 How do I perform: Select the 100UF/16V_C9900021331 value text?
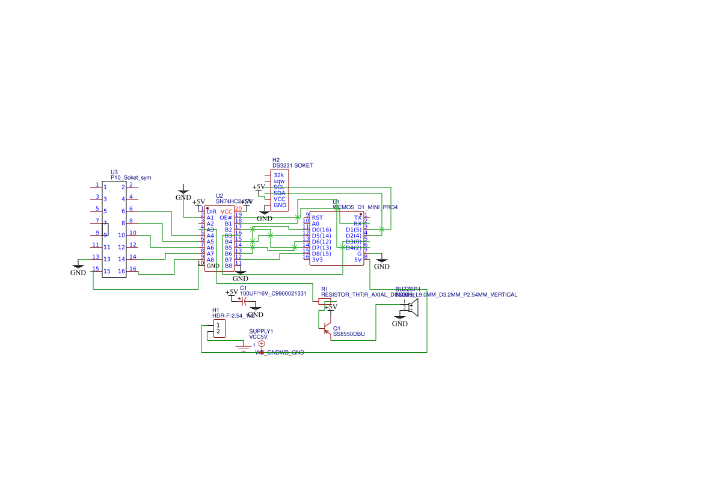273,293
